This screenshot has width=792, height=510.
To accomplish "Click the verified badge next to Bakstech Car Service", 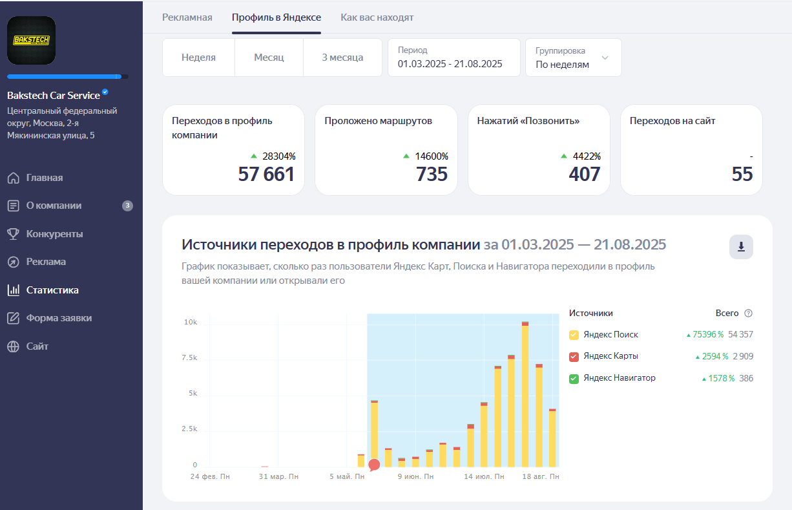I will click(105, 92).
